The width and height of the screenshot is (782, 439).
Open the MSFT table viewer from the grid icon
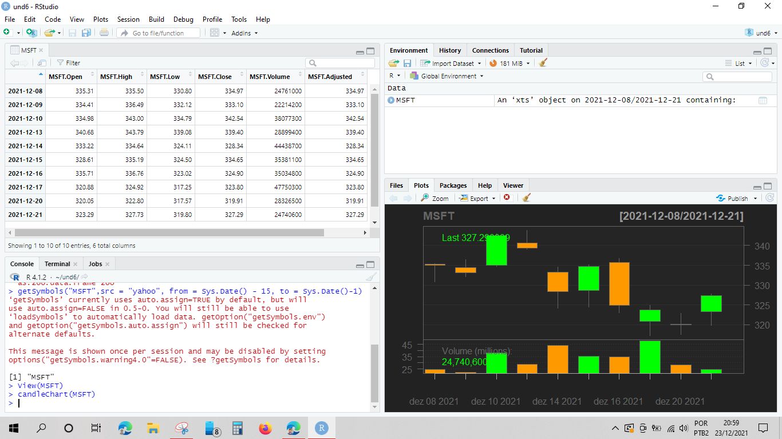(763, 100)
